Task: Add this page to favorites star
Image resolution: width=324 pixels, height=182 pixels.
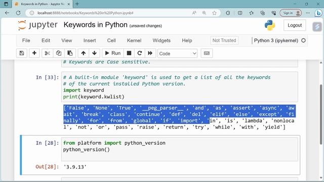Action: (x=215, y=13)
